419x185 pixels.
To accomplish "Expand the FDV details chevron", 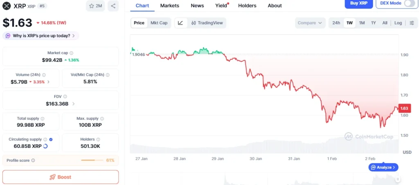I will click(x=74, y=104).
